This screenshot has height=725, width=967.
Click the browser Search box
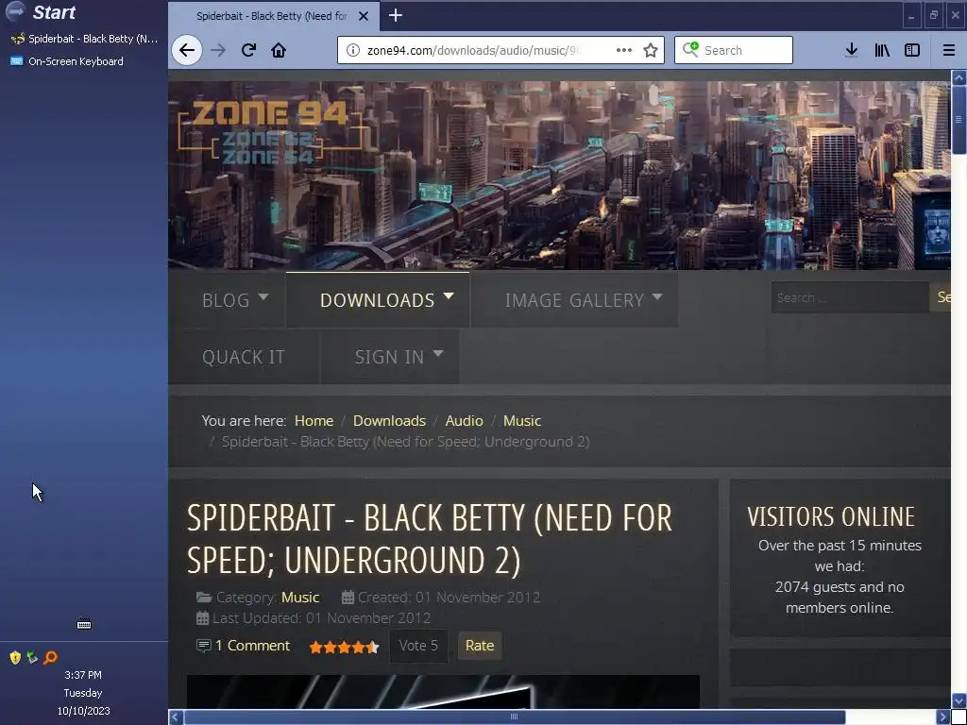[x=733, y=50]
